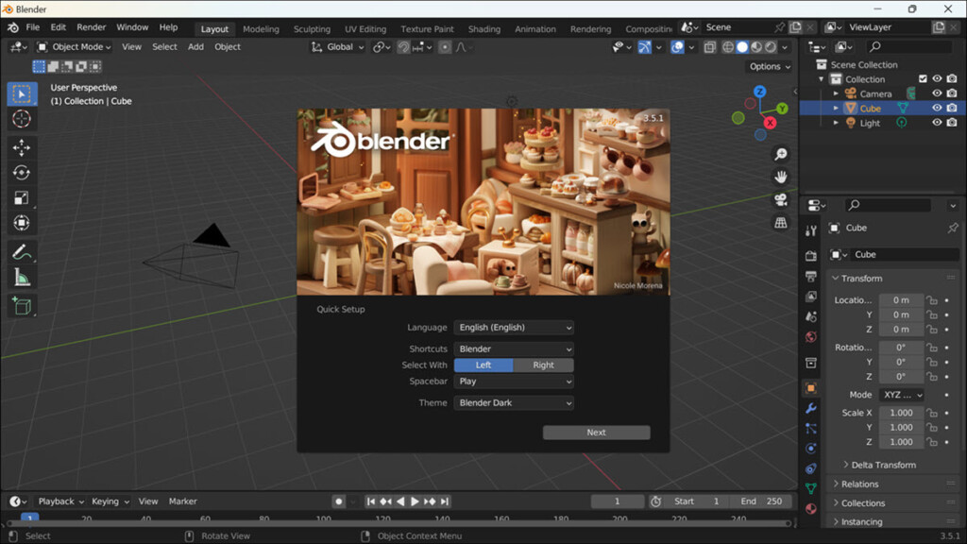
Task: Select the Annotate tool
Action: [x=22, y=252]
